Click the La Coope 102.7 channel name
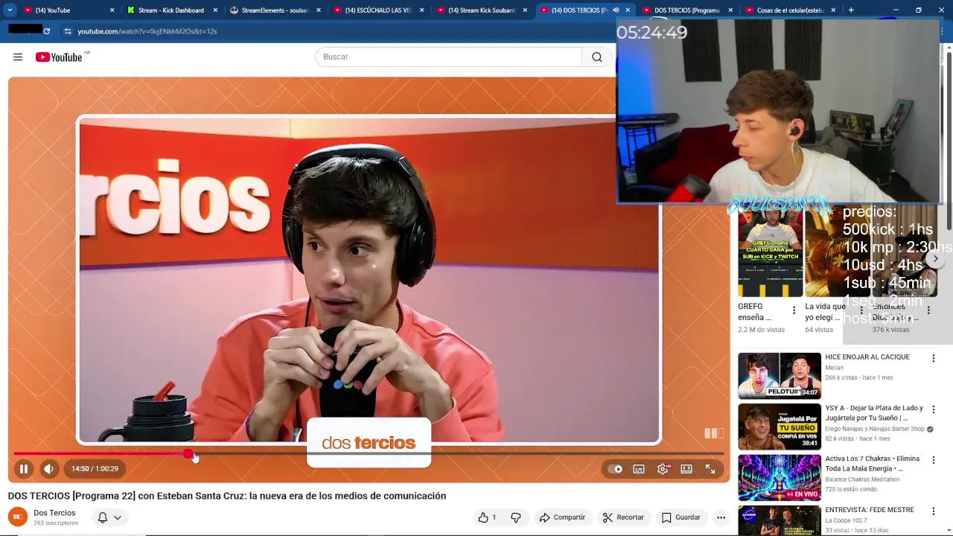The height and width of the screenshot is (536, 953). tap(845, 520)
